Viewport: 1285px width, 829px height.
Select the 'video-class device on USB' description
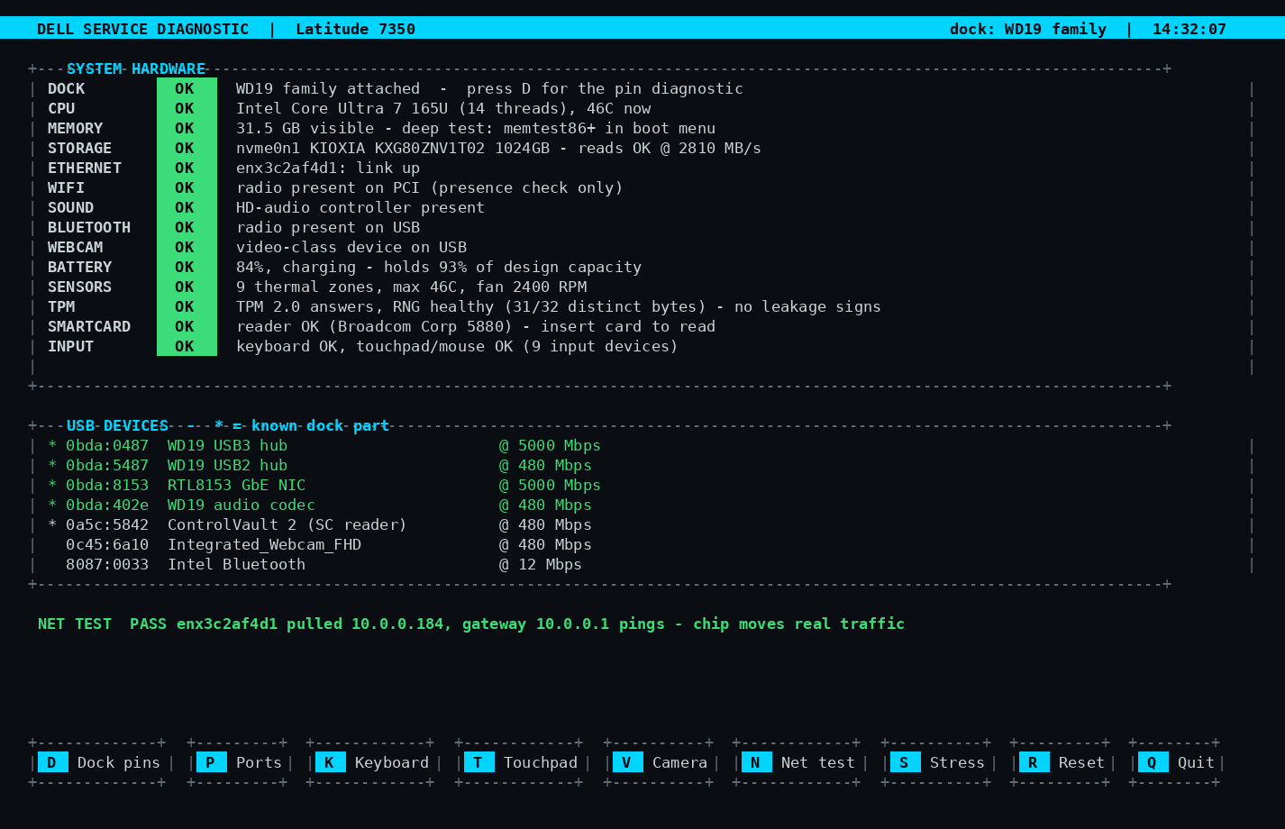pos(351,247)
